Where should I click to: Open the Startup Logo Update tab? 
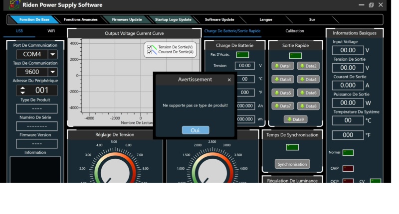point(173,19)
